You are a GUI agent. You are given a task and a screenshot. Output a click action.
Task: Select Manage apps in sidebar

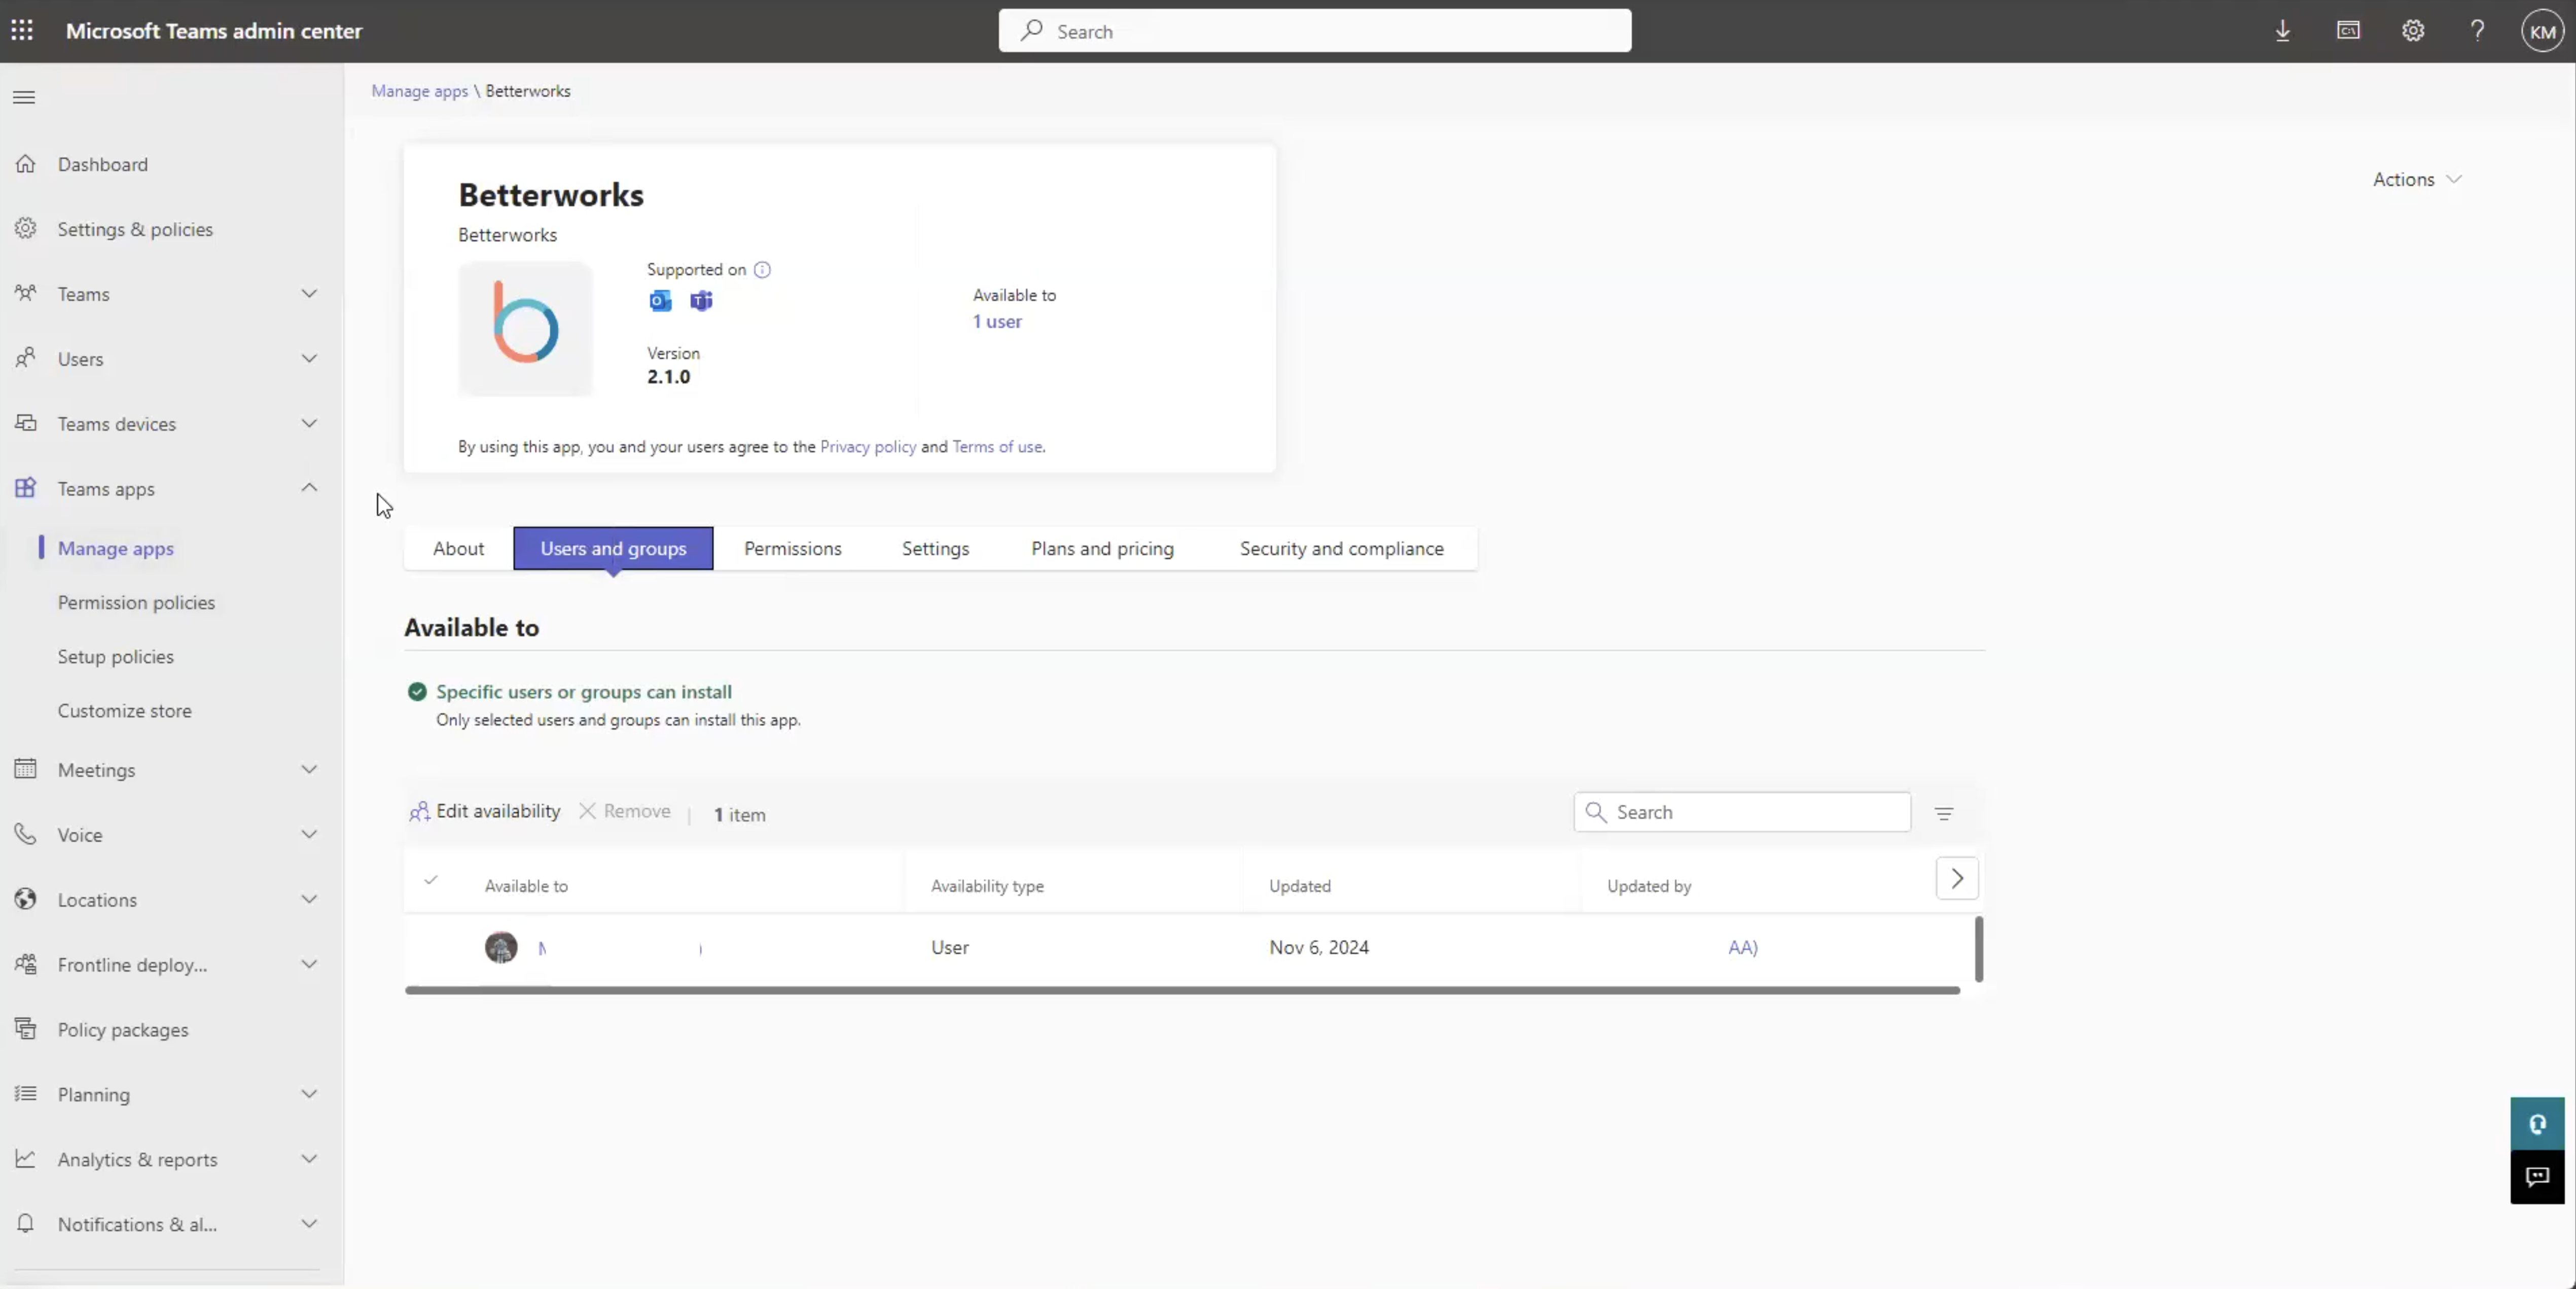115,549
